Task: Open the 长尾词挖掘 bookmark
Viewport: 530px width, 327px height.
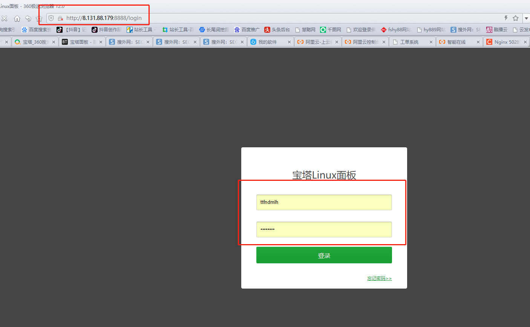Action: click(214, 30)
